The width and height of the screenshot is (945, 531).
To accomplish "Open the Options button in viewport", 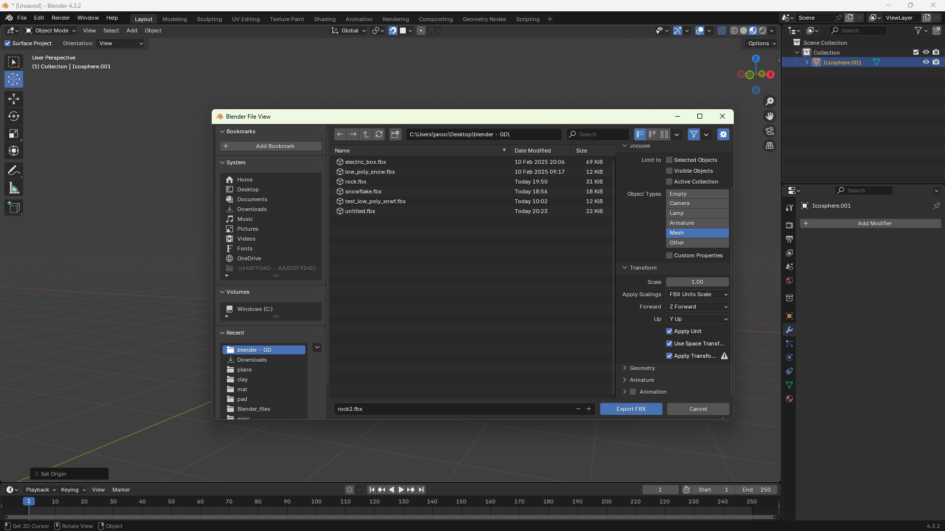I will (x=761, y=43).
